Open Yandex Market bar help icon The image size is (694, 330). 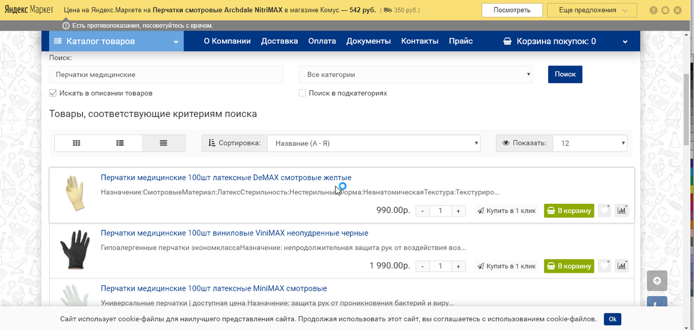[653, 10]
